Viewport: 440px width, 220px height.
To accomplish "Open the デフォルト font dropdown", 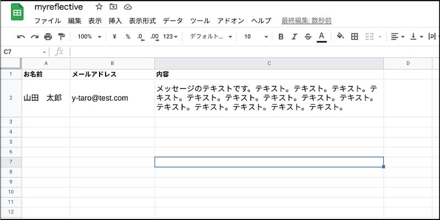I will click(211, 36).
